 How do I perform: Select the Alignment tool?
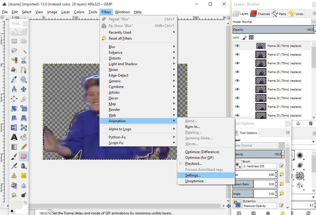(14, 99)
